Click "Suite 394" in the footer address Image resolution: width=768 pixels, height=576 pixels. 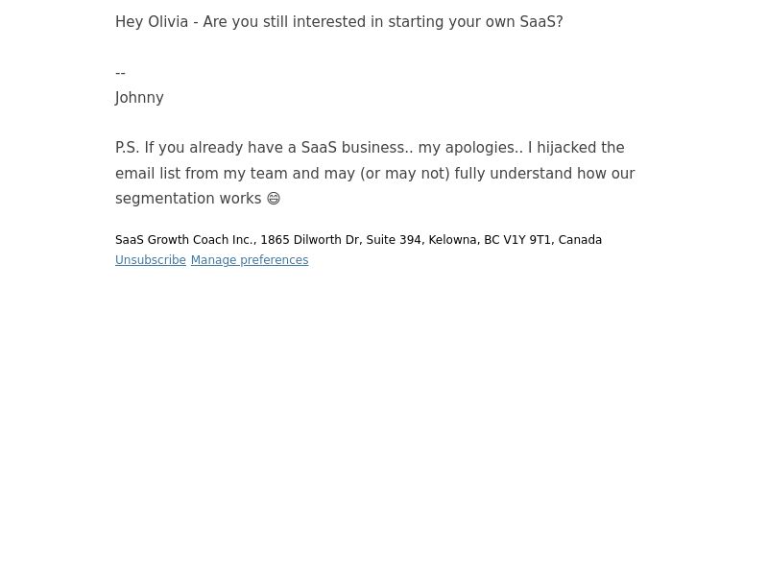click(394, 240)
